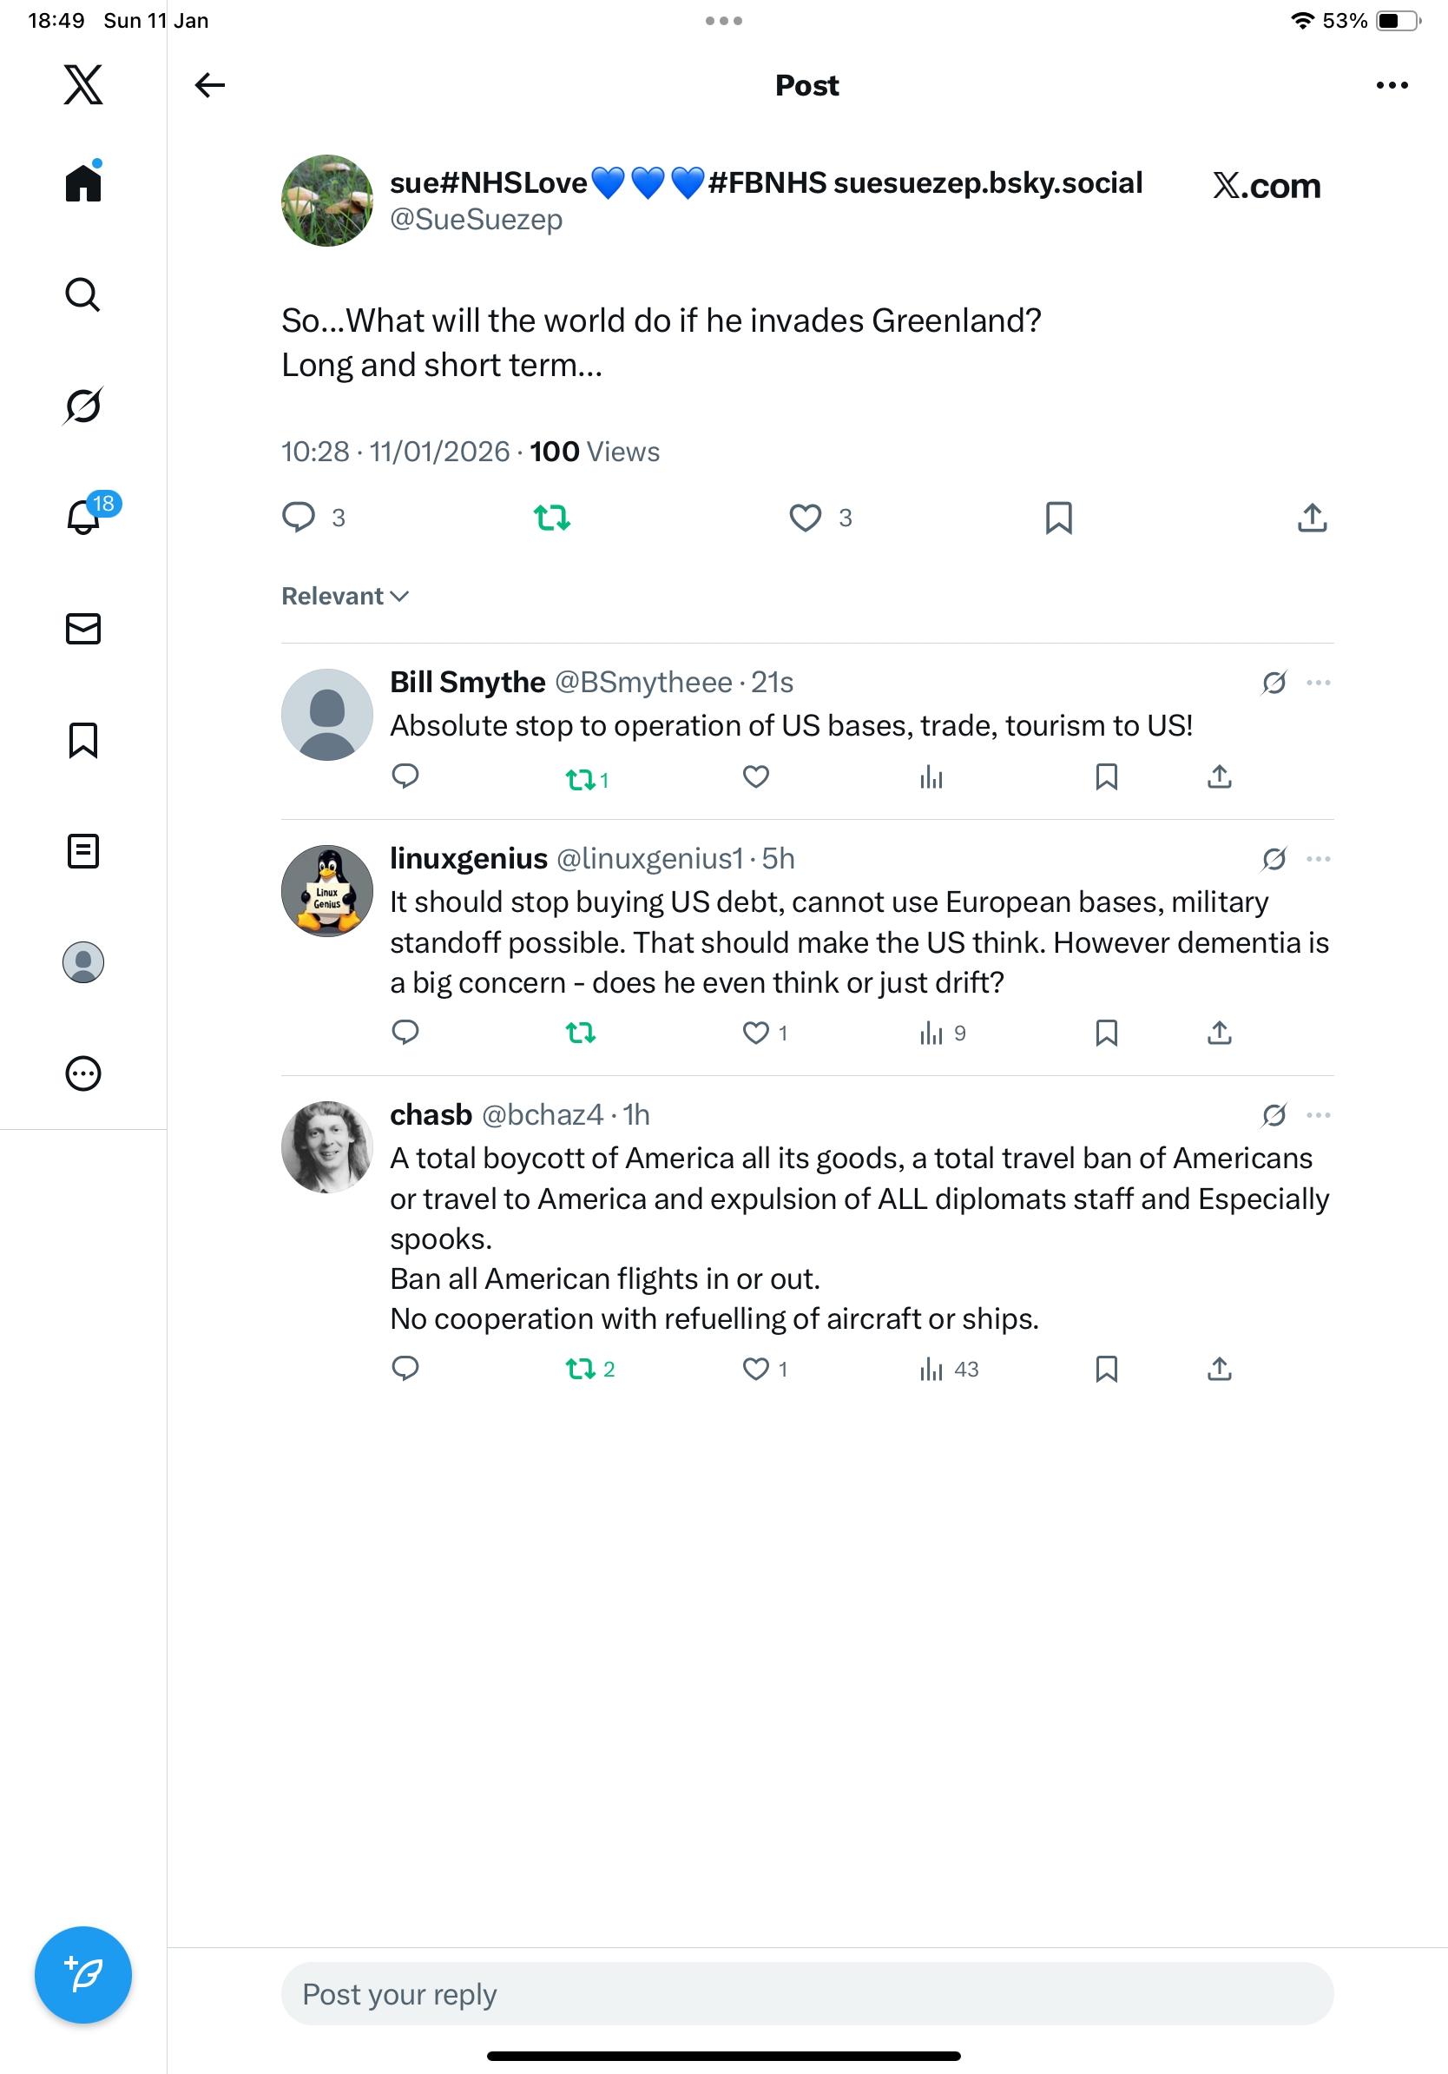This screenshot has width=1448, height=2074.
Task: Open Grok from the sidebar
Action: coord(83,406)
